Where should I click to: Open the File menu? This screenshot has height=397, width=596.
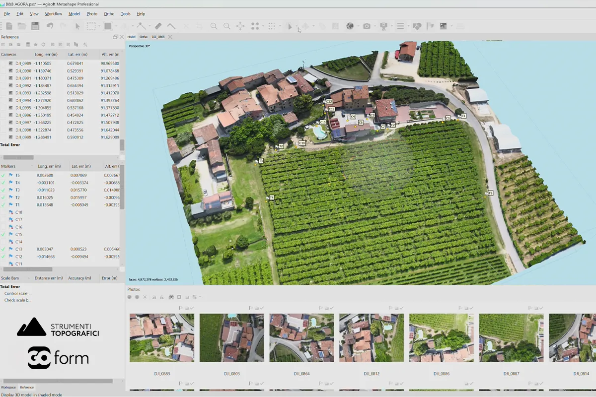[7, 14]
